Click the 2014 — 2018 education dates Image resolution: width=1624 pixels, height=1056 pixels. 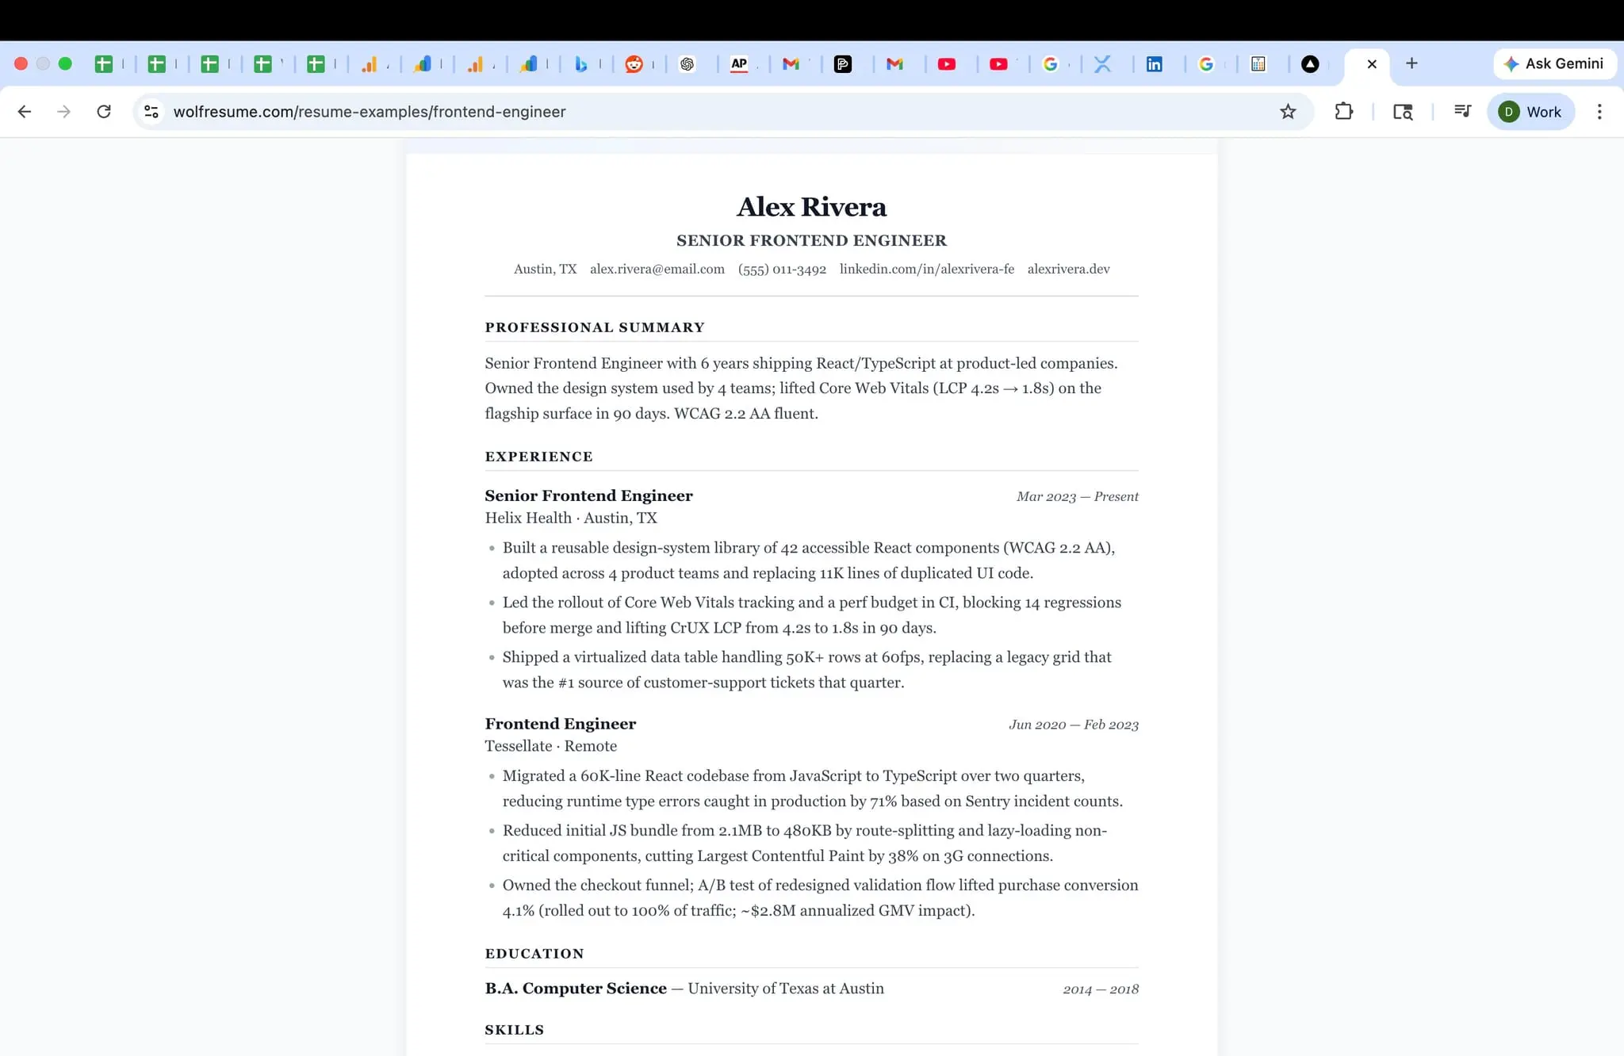(x=1100, y=989)
